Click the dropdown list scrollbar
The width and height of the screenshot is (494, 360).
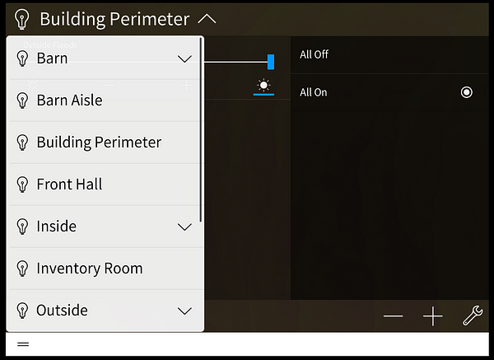click(x=200, y=129)
